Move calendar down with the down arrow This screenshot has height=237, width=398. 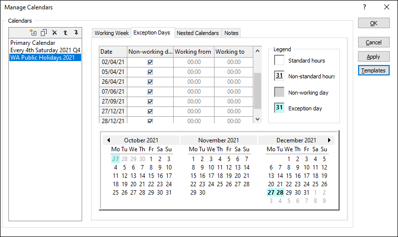(x=76, y=33)
